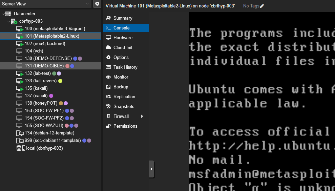Click the Snapshots history icon

coord(108,107)
